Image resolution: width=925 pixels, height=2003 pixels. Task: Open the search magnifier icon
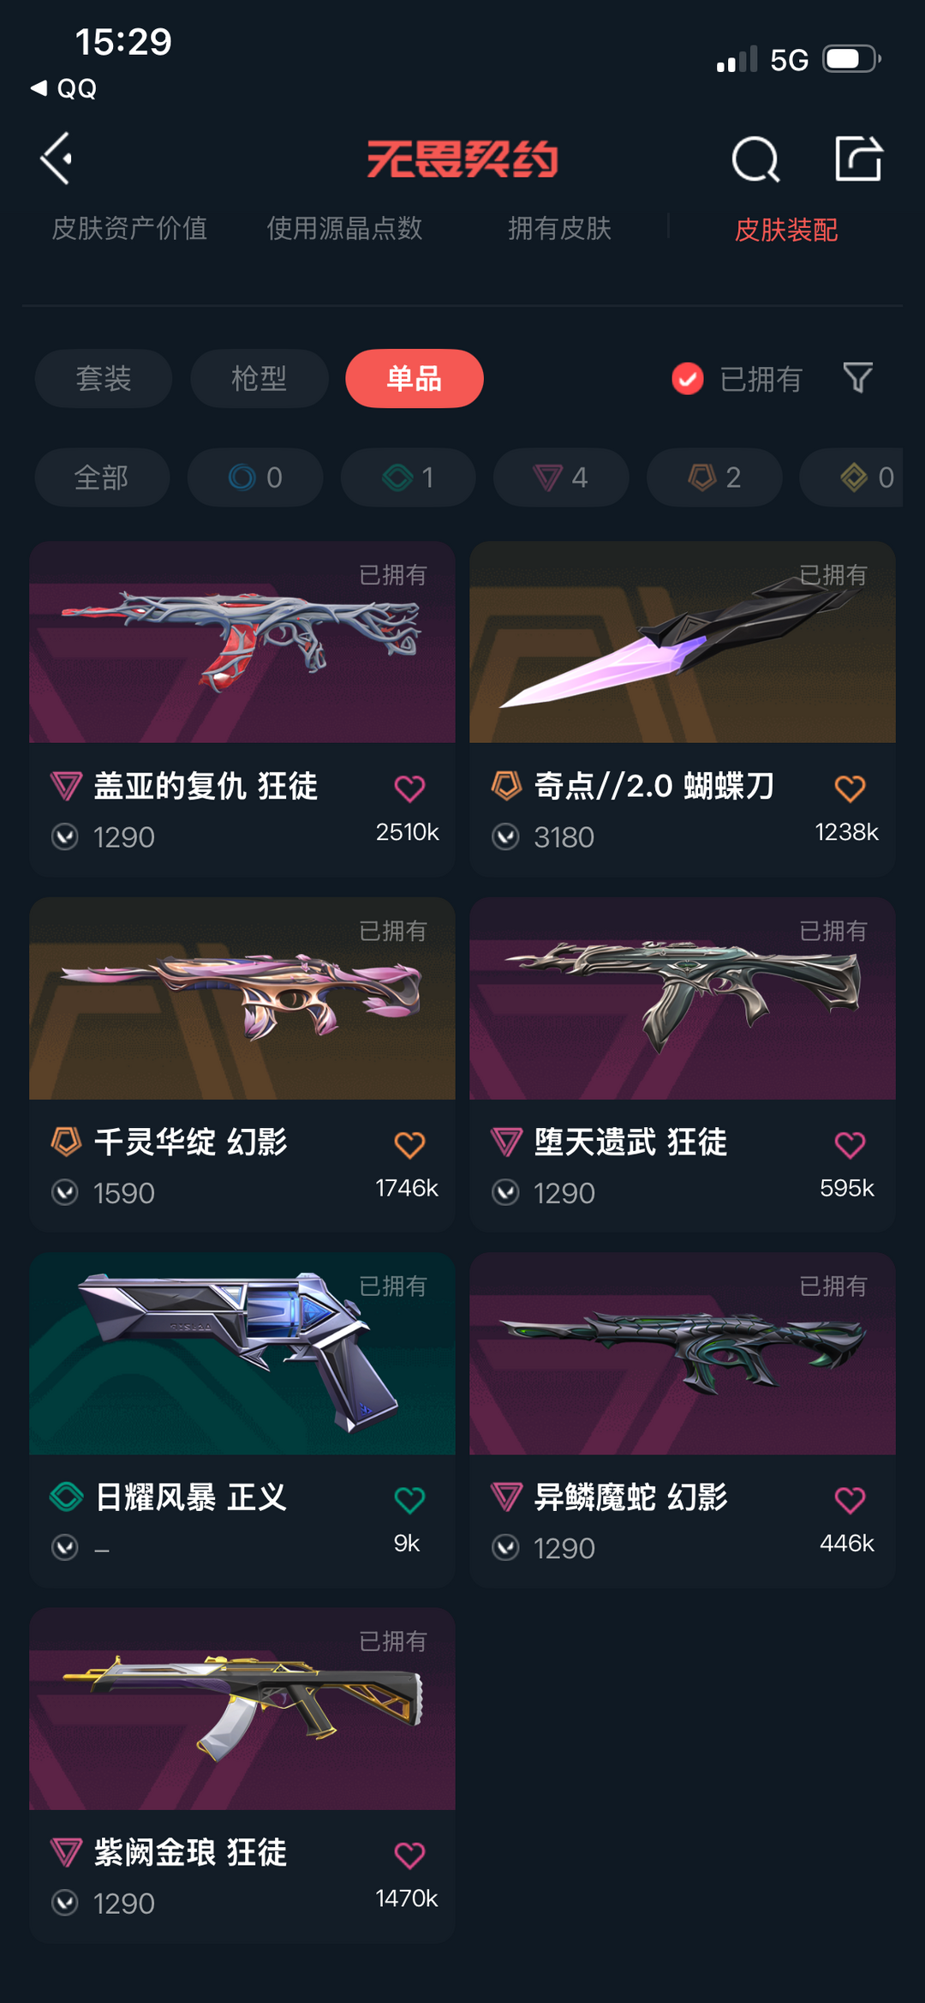pos(755,159)
